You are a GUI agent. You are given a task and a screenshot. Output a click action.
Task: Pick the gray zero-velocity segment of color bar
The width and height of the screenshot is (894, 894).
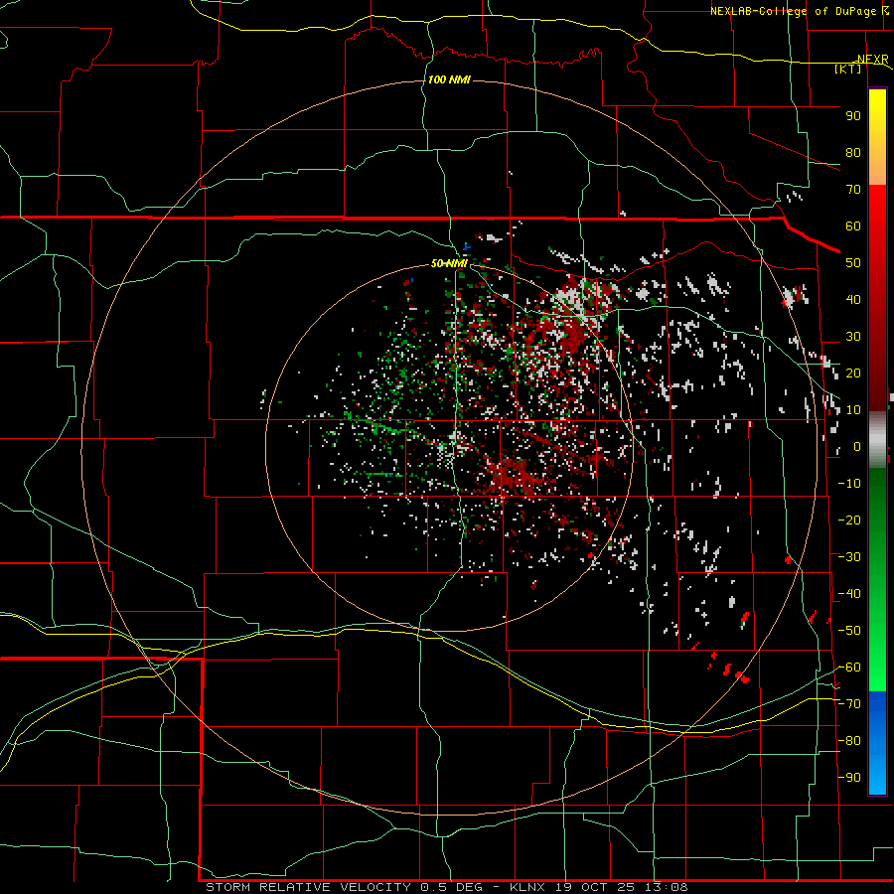point(877,440)
